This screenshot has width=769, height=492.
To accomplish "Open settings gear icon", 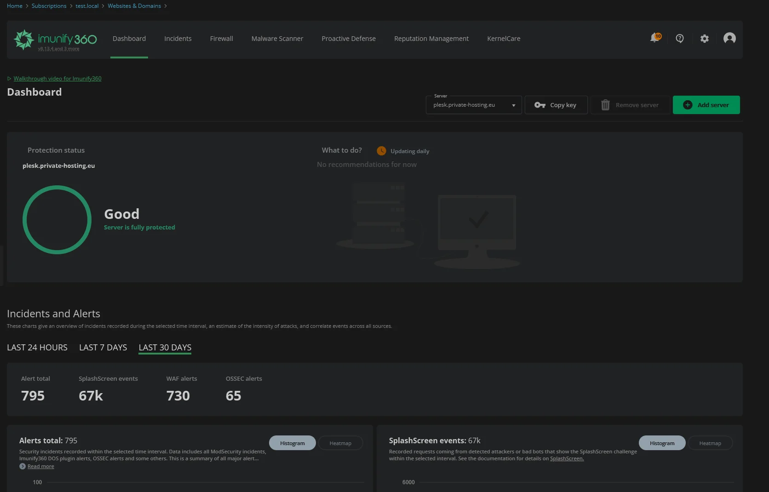I will tap(705, 39).
